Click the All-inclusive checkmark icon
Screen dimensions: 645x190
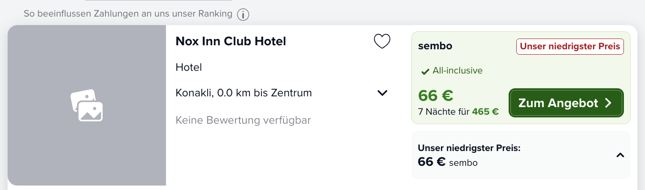[x=425, y=71]
